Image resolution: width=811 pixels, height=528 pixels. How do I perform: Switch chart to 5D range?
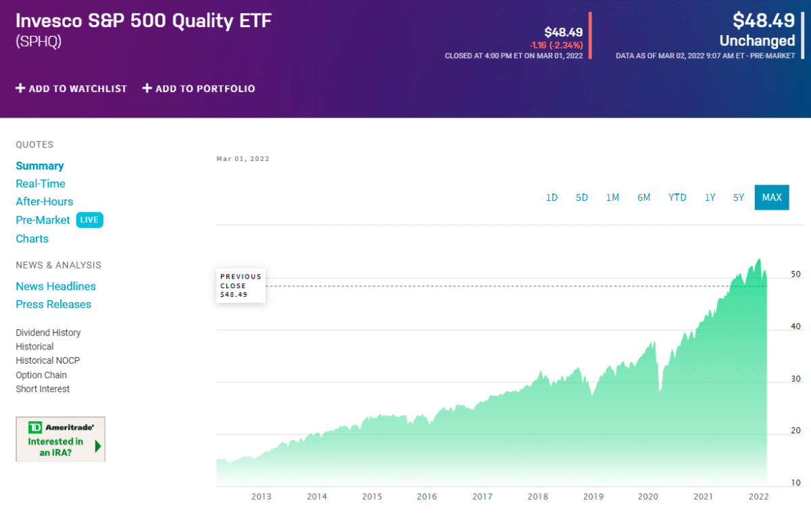[x=582, y=197]
